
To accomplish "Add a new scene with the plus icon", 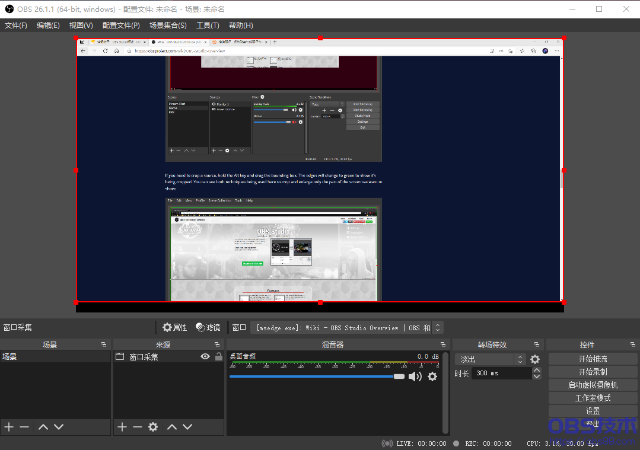I will 9,427.
